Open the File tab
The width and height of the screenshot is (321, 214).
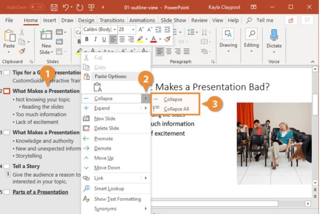click(x=9, y=20)
